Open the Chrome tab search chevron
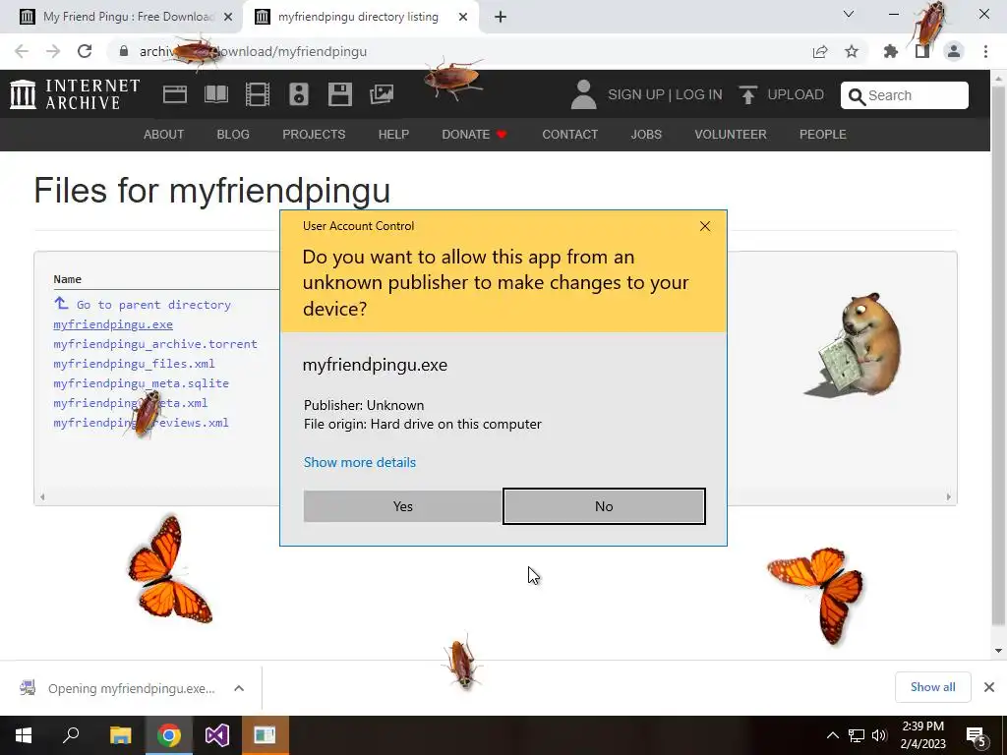 point(849,14)
